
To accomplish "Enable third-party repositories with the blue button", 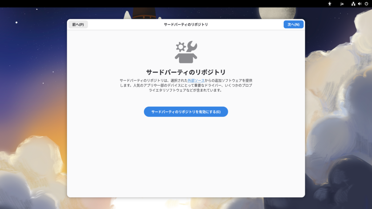I will point(186,112).
